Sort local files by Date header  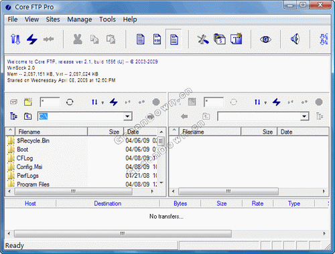141,132
